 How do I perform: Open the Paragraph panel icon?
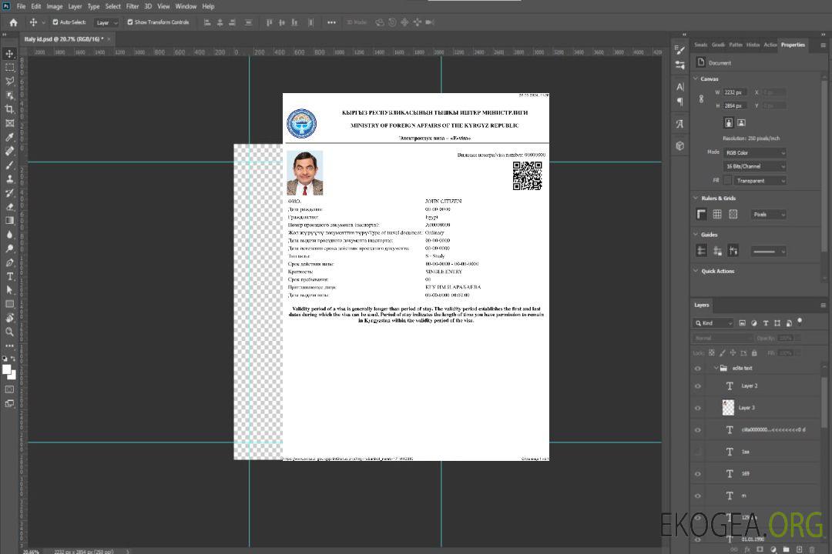[680, 102]
